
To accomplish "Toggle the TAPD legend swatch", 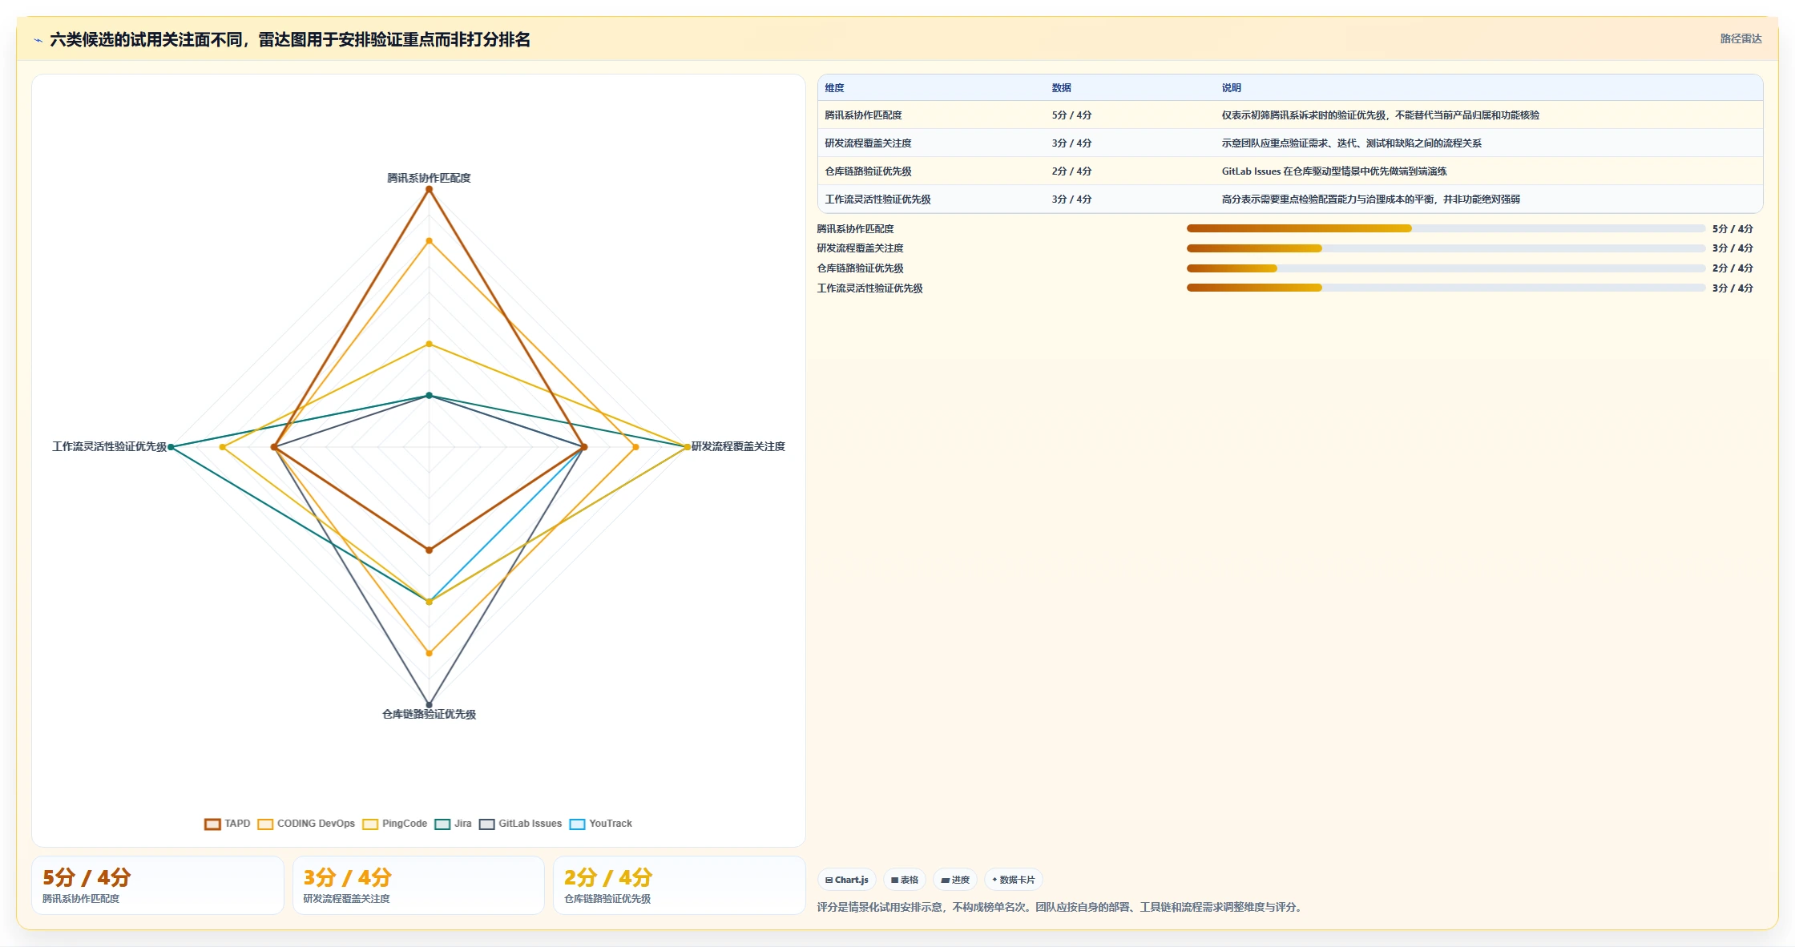I will (212, 824).
